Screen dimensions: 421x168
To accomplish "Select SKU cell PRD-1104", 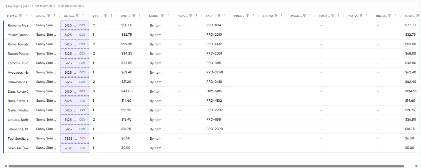I will click(x=214, y=25).
